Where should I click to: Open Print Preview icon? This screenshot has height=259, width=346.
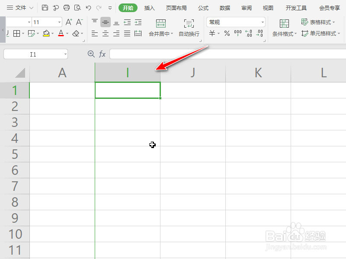[77, 8]
